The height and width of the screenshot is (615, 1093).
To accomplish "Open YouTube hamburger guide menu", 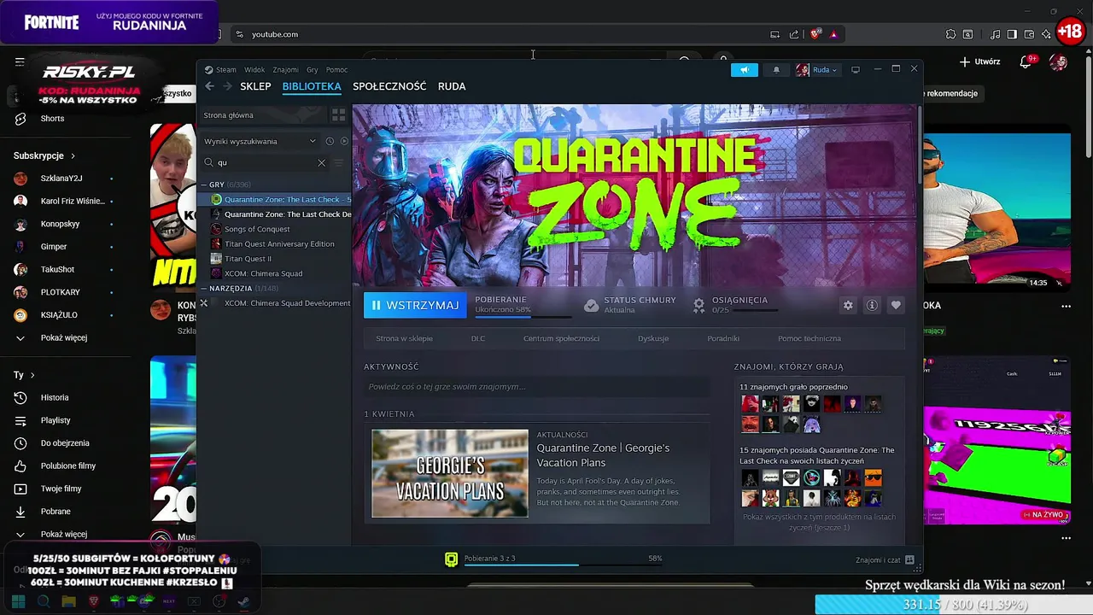I will pyautogui.click(x=20, y=62).
